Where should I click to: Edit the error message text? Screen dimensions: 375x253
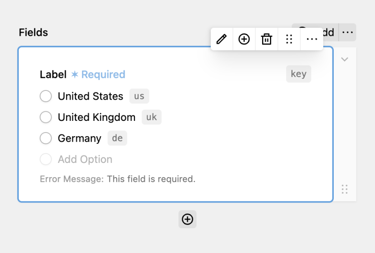click(x=151, y=179)
